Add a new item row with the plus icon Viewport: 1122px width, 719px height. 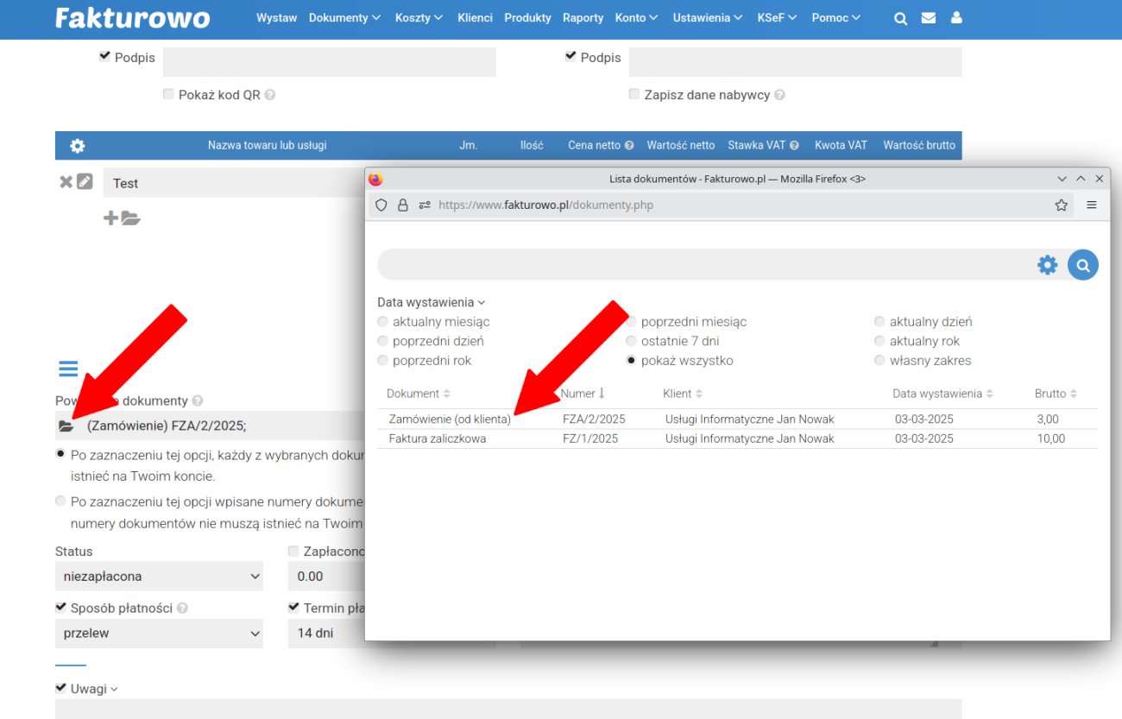[110, 218]
